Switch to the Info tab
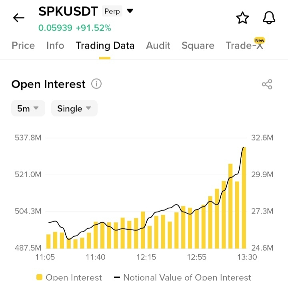This screenshot has width=288, height=281. 55,46
